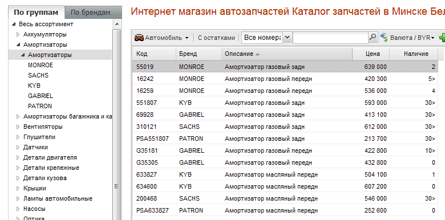
Task: Select row with code G35305
Action: (285, 163)
